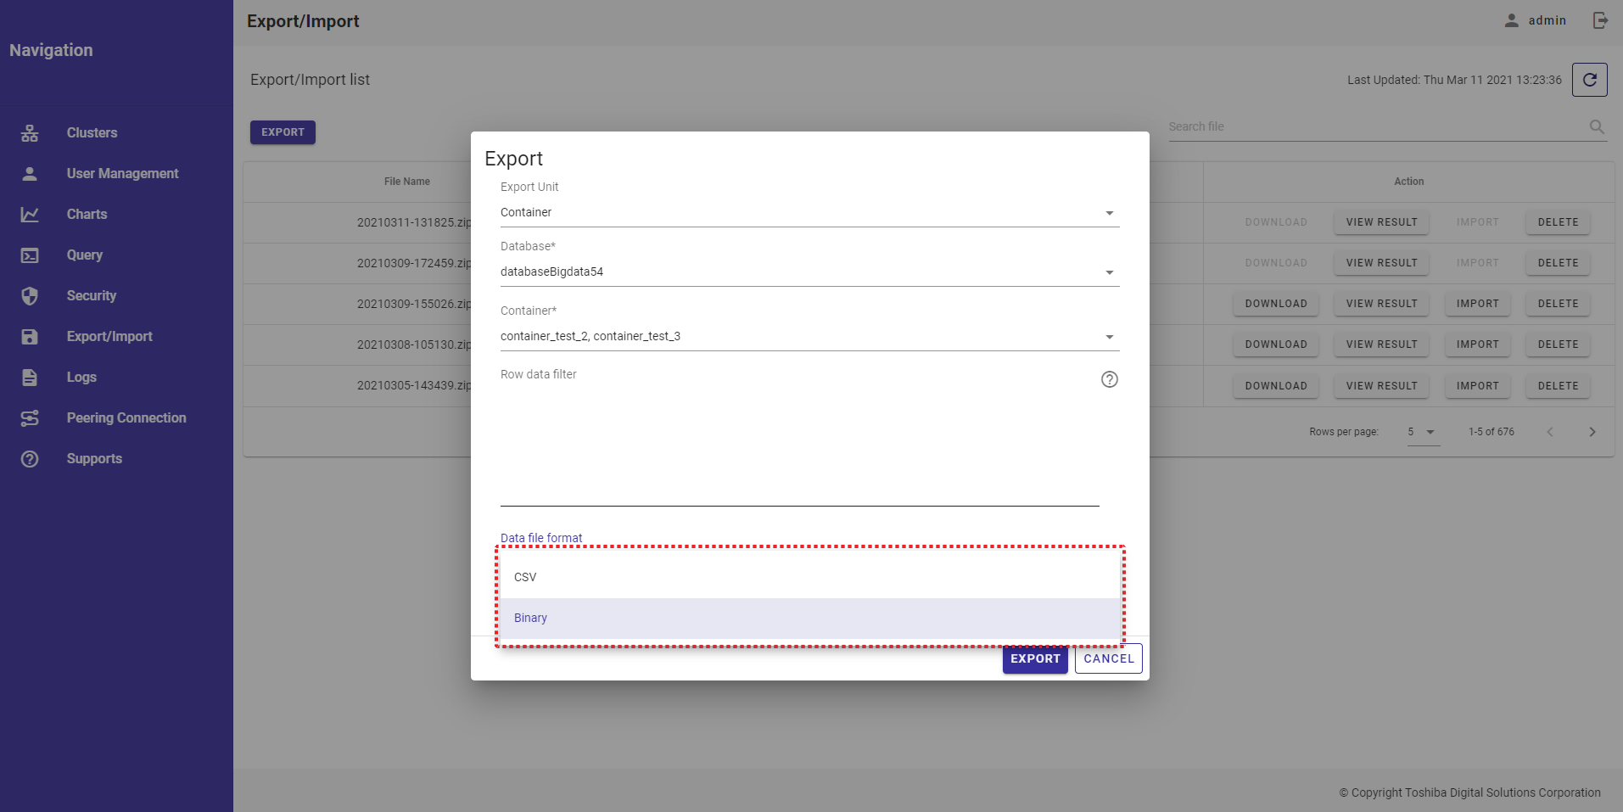Select CSV data file format

click(810, 577)
